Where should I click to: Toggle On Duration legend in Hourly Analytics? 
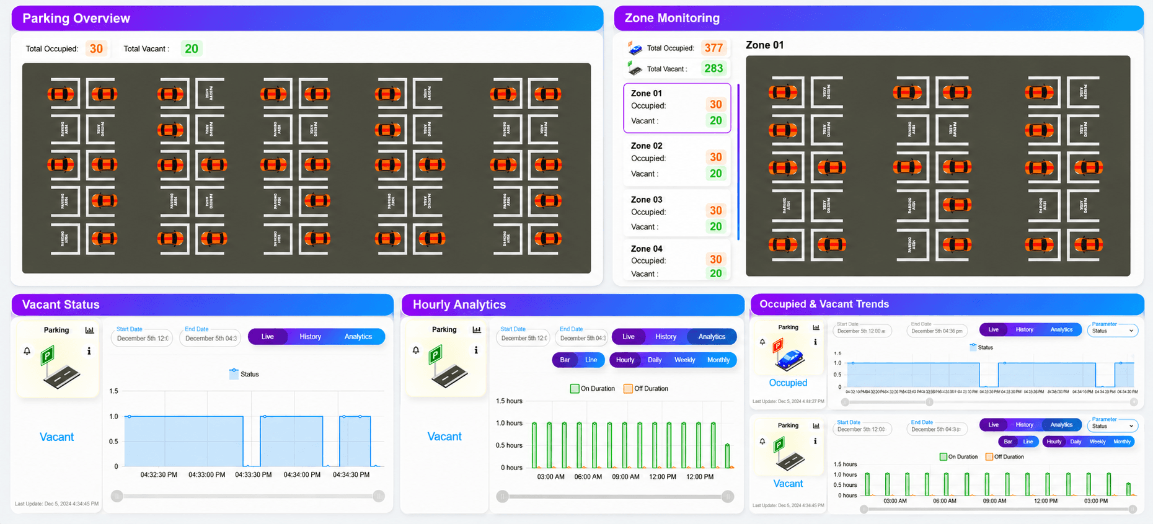coord(593,389)
